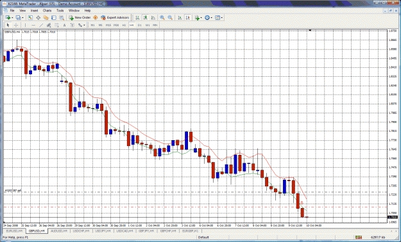The height and width of the screenshot is (242, 401).
Task: Expand the Periods dropdown arrow
Action: (x=212, y=18)
